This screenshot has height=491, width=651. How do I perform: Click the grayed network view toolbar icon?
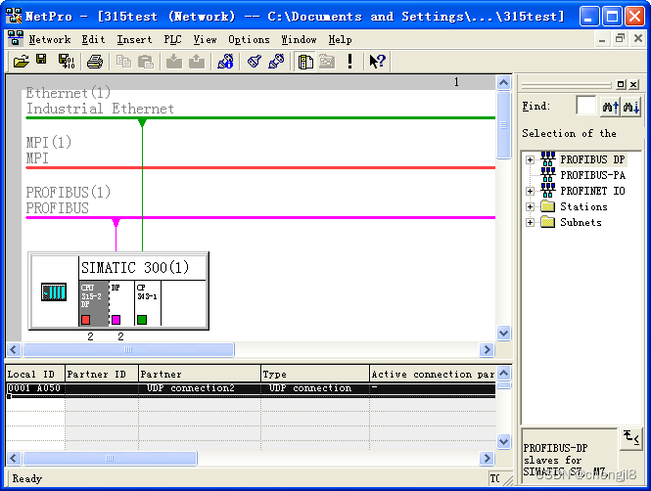pyautogui.click(x=327, y=62)
